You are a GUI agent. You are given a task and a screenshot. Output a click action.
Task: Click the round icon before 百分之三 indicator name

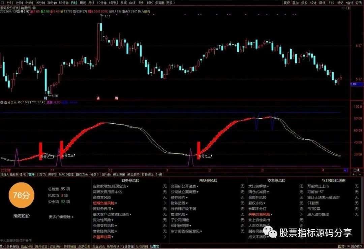click(x=2, y=102)
